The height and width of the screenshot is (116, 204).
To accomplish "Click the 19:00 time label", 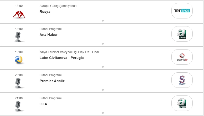I will [19, 52].
